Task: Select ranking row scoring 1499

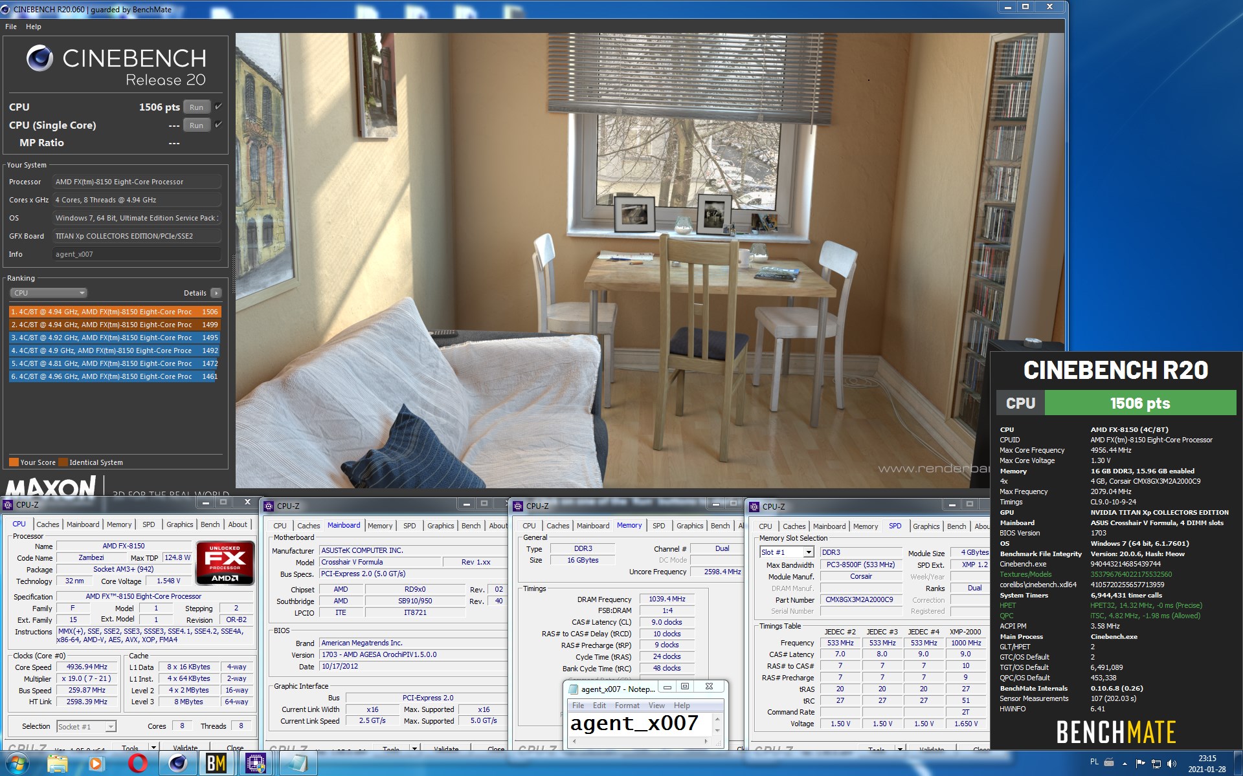Action: tap(115, 325)
